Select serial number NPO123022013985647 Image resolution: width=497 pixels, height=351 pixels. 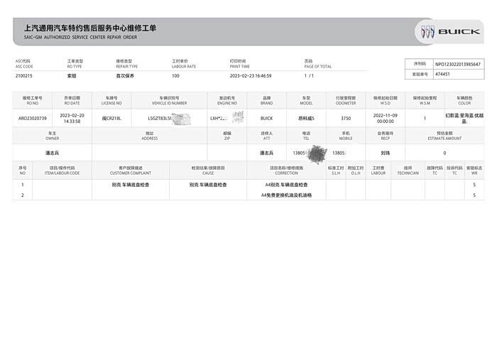tap(458, 65)
